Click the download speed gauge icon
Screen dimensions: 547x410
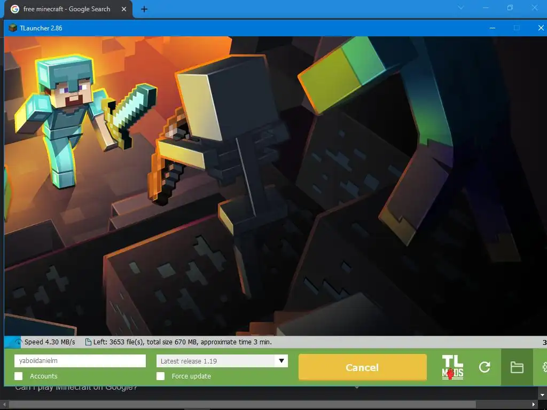pyautogui.click(x=18, y=342)
